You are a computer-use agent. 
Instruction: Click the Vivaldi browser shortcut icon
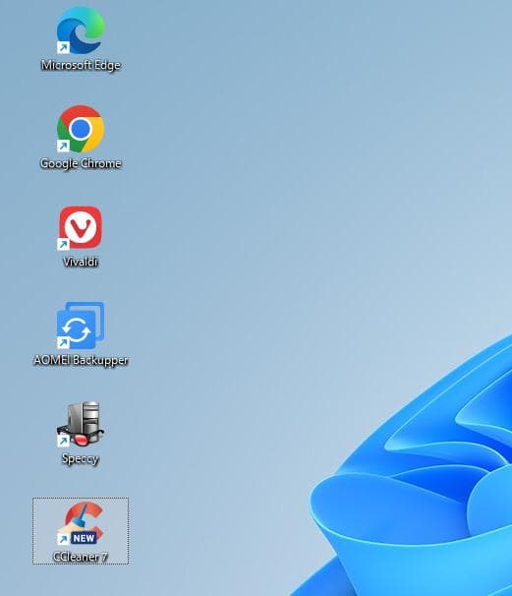pyautogui.click(x=81, y=228)
